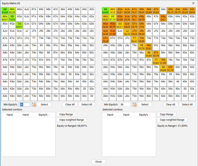
Task: Click the right Min Equity calculator icon
Action: click(134, 105)
